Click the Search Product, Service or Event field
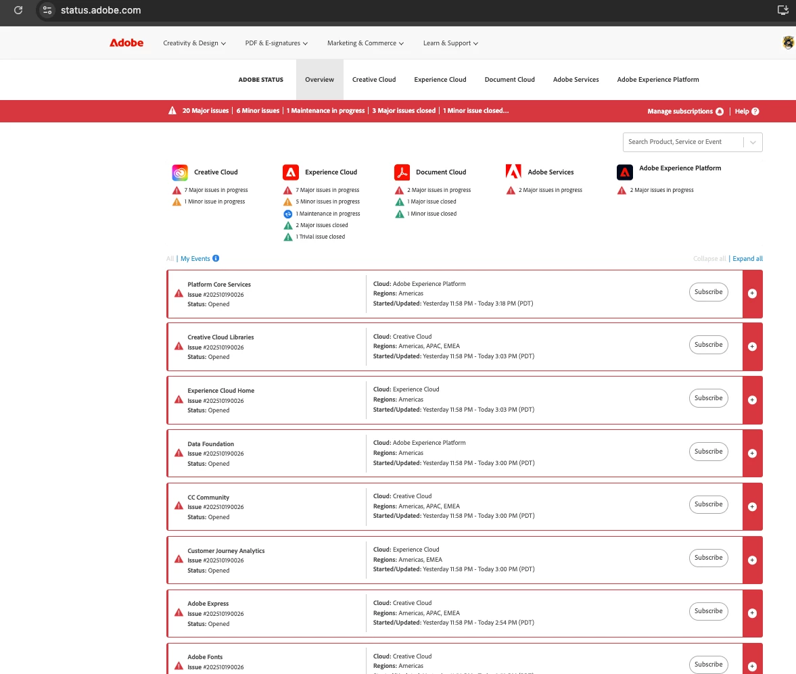Viewport: 796px width, 674px height. 683,142
